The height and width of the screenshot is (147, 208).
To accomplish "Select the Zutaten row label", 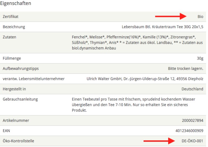I will [x=9, y=37].
